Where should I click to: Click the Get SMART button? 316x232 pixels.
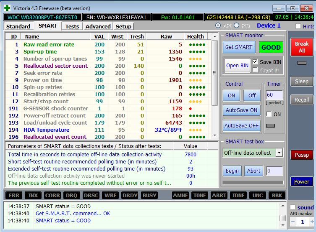(239, 47)
